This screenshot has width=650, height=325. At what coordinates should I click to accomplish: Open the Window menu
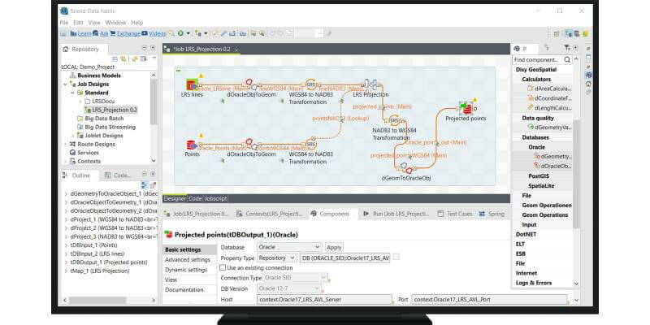tap(115, 23)
